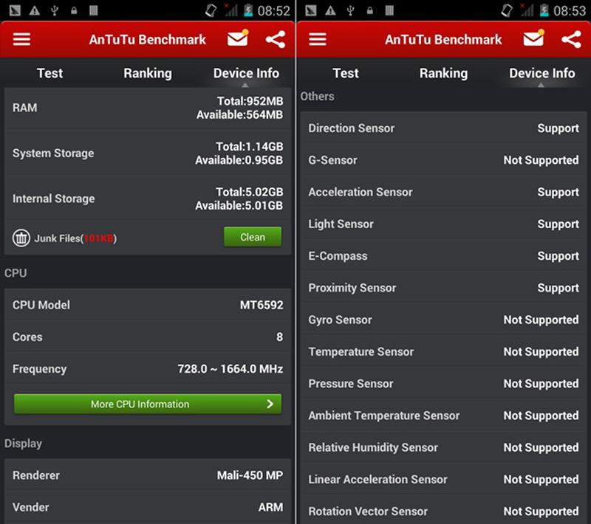
Task: Select the Acceleration Sensor row label
Action: pos(361,192)
